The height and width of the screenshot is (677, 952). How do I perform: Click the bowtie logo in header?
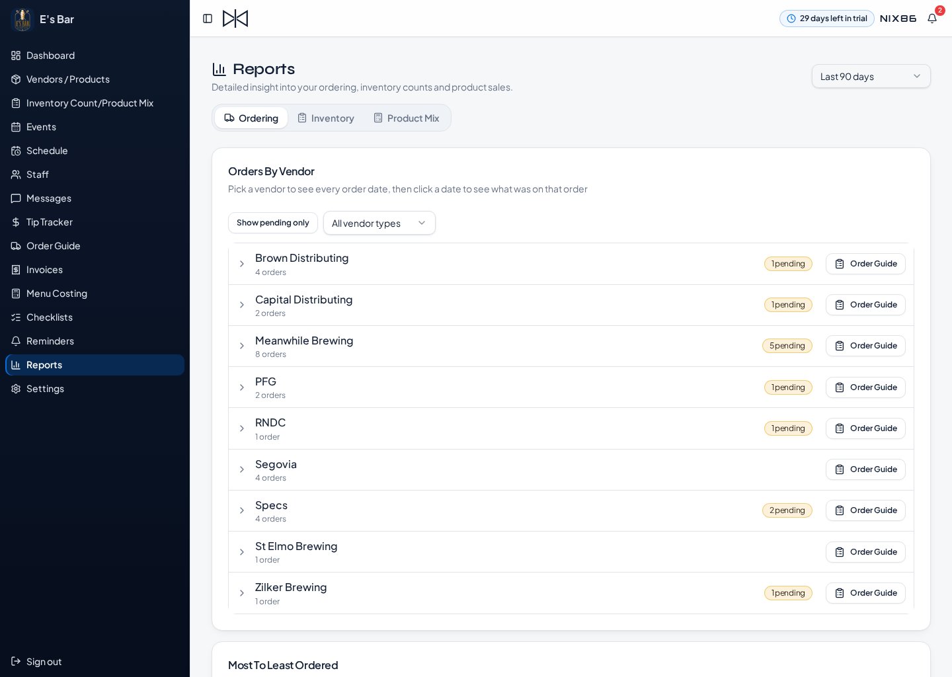(235, 19)
